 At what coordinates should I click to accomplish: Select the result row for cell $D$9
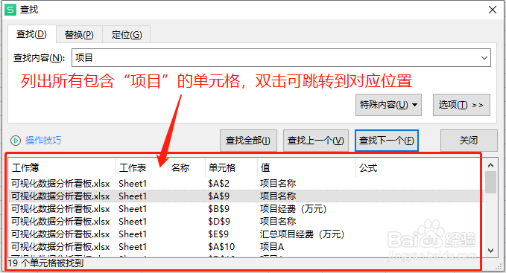(x=246, y=222)
